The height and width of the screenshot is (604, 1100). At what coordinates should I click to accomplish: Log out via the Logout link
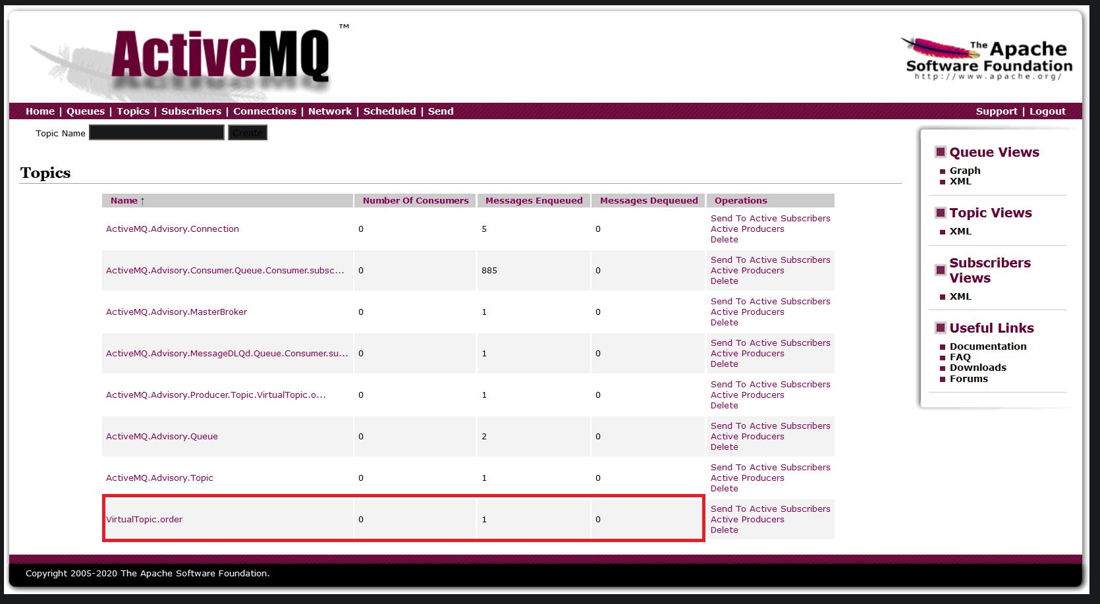(1047, 111)
